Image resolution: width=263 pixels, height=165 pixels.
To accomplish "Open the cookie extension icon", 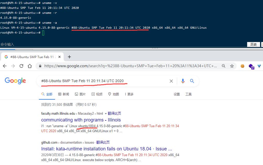I will (x=242, y=66).
